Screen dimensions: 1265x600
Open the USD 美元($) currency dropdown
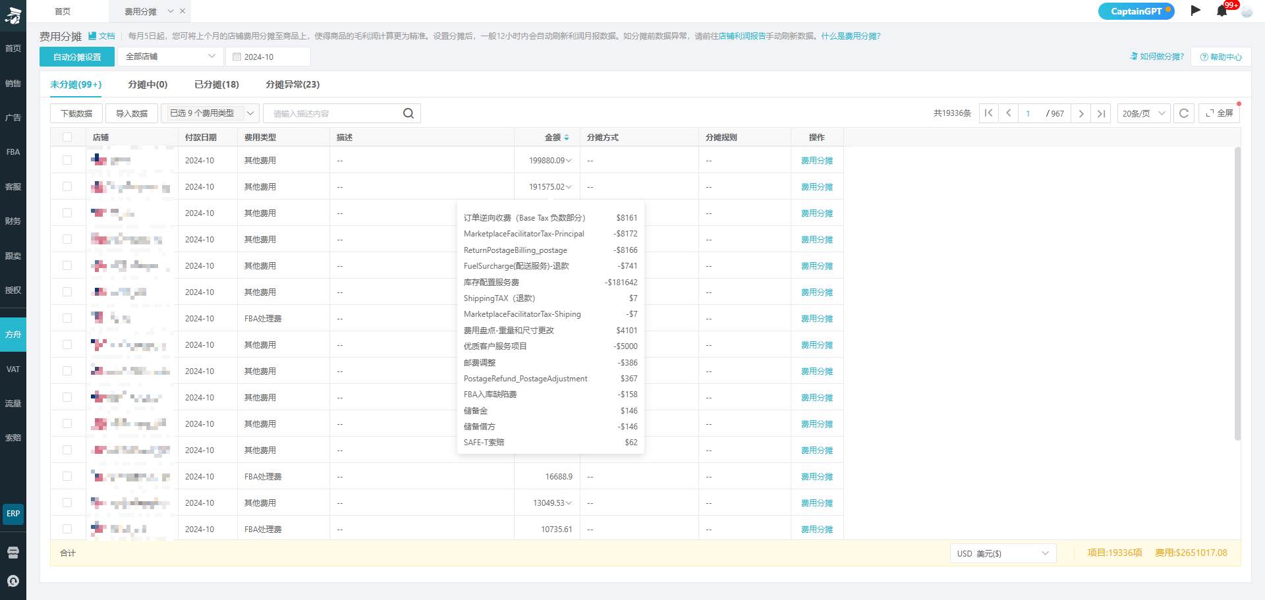click(1003, 553)
